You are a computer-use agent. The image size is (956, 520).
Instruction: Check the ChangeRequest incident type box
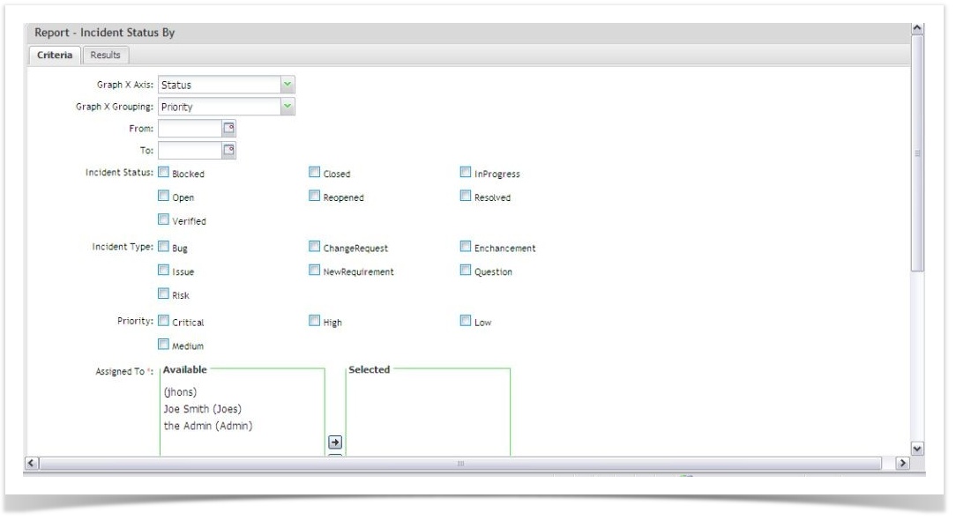pyautogui.click(x=315, y=247)
